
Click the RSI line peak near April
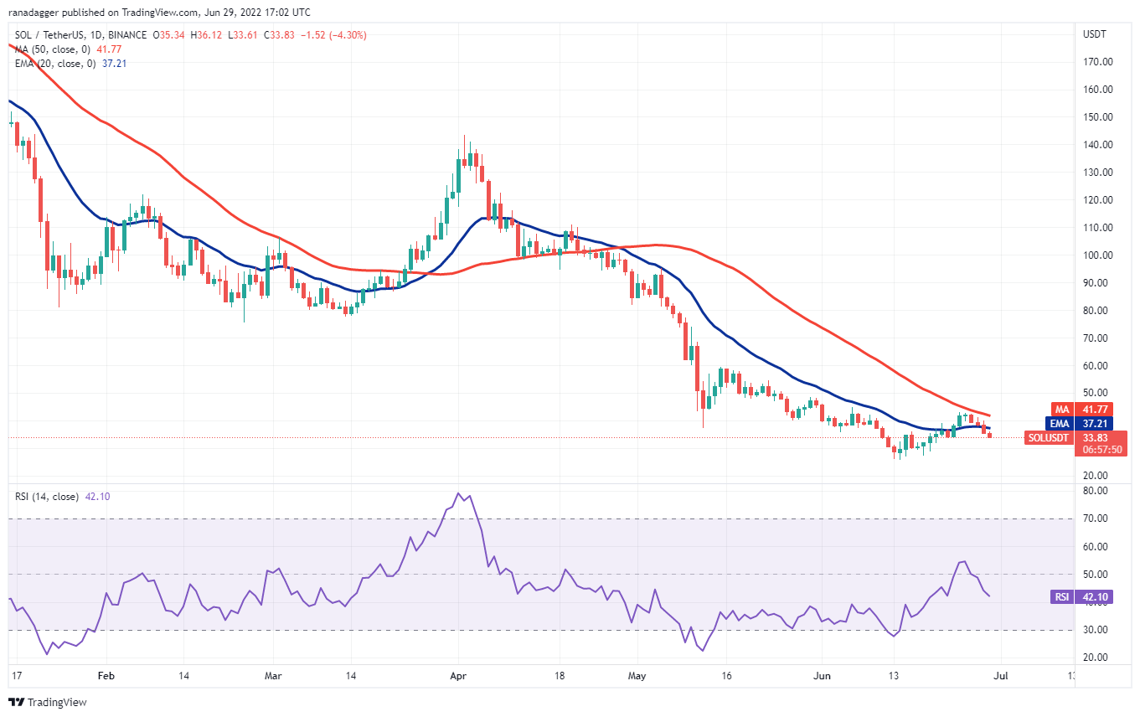pyautogui.click(x=458, y=493)
